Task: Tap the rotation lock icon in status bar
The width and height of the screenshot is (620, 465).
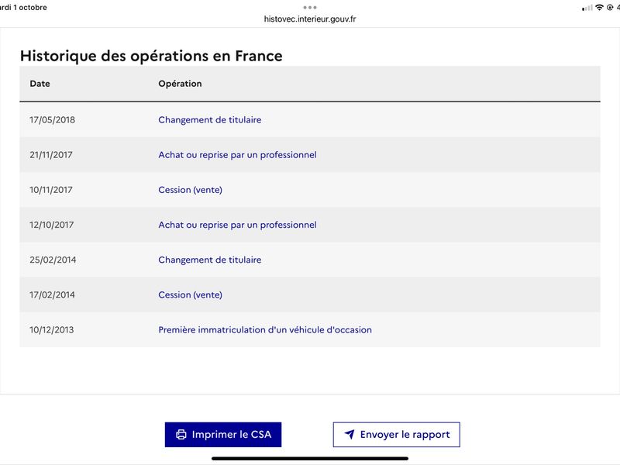Action: point(610,7)
